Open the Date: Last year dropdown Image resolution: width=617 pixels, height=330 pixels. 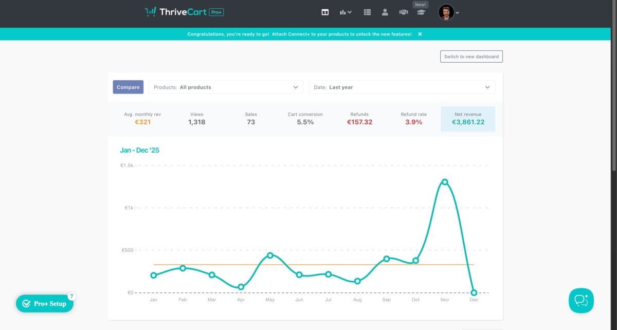(x=402, y=87)
